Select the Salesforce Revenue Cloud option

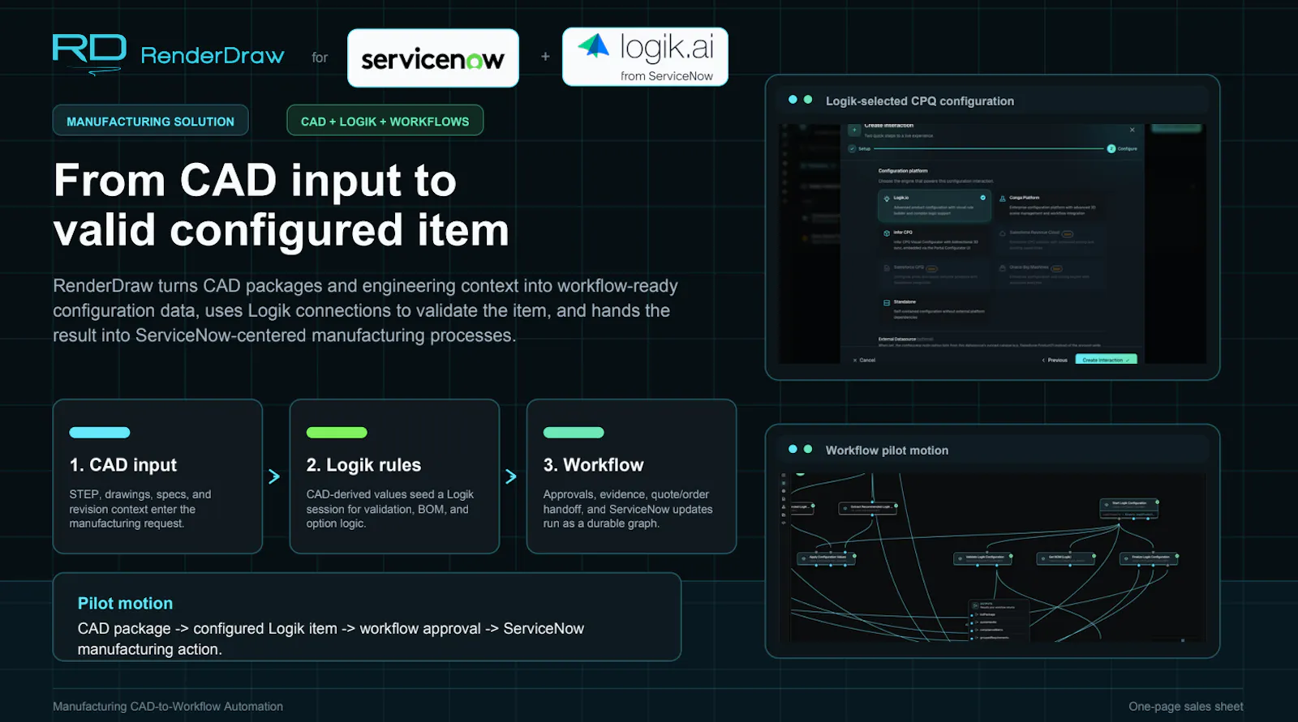(x=1051, y=241)
